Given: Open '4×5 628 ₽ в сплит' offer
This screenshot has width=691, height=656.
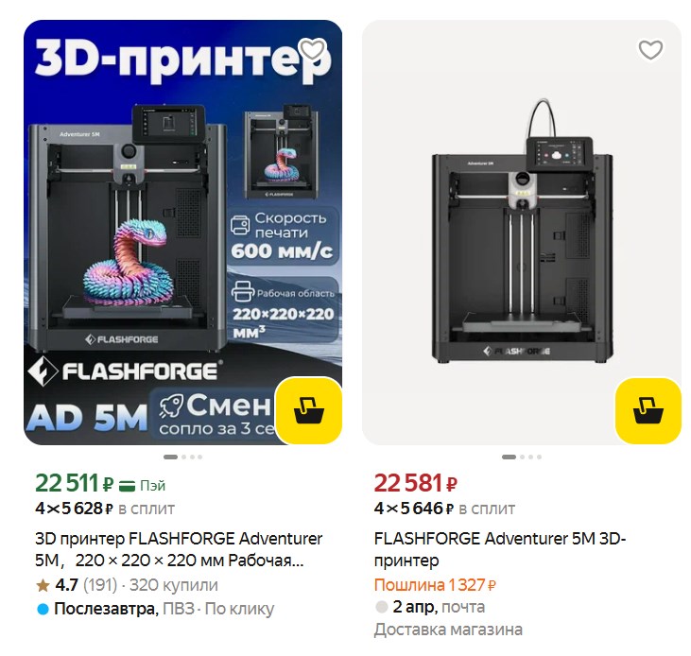Looking at the screenshot, I should [x=105, y=509].
